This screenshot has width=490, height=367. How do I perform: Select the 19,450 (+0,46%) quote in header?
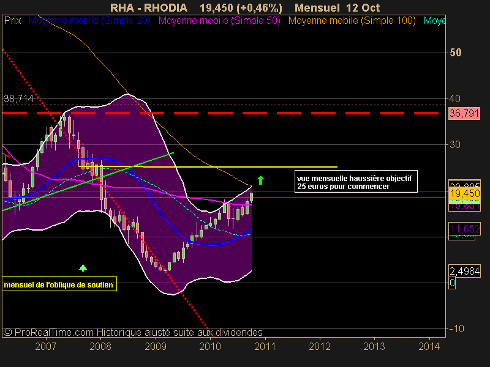point(241,7)
